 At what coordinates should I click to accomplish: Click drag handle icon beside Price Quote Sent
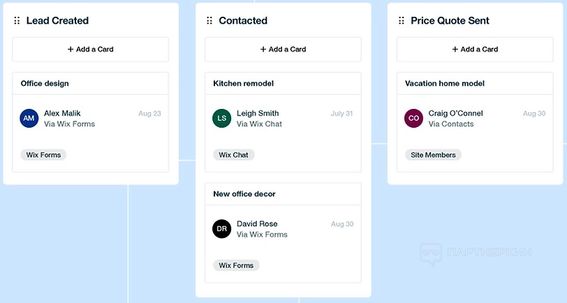402,21
